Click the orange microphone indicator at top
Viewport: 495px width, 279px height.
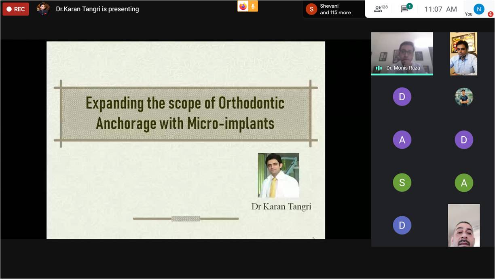253,6
